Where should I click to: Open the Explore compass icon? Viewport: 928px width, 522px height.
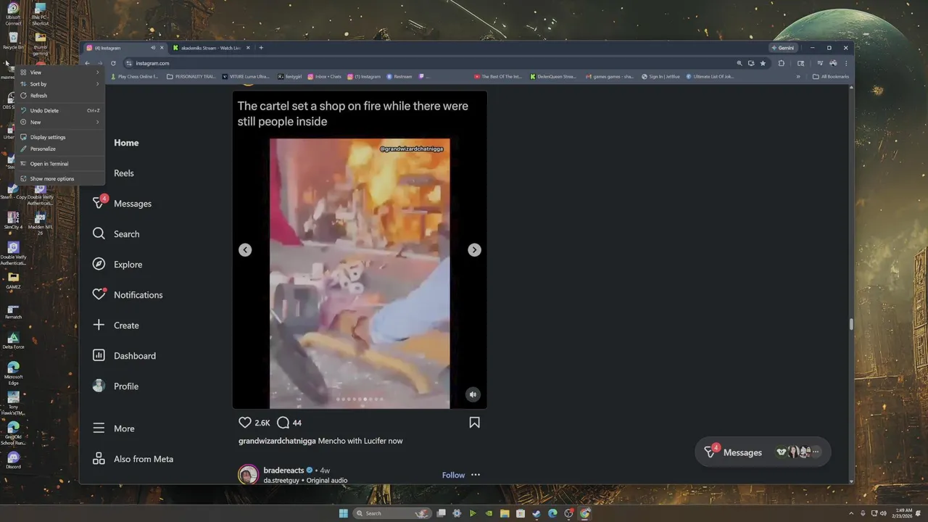tap(99, 265)
